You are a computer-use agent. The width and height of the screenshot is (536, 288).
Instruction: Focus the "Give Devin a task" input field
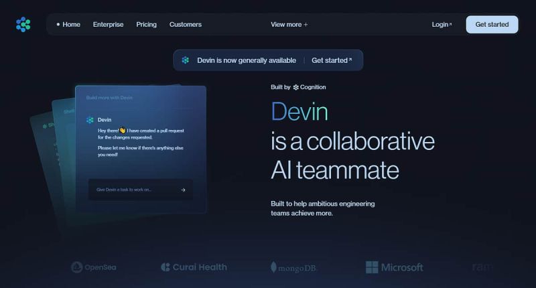pos(134,190)
